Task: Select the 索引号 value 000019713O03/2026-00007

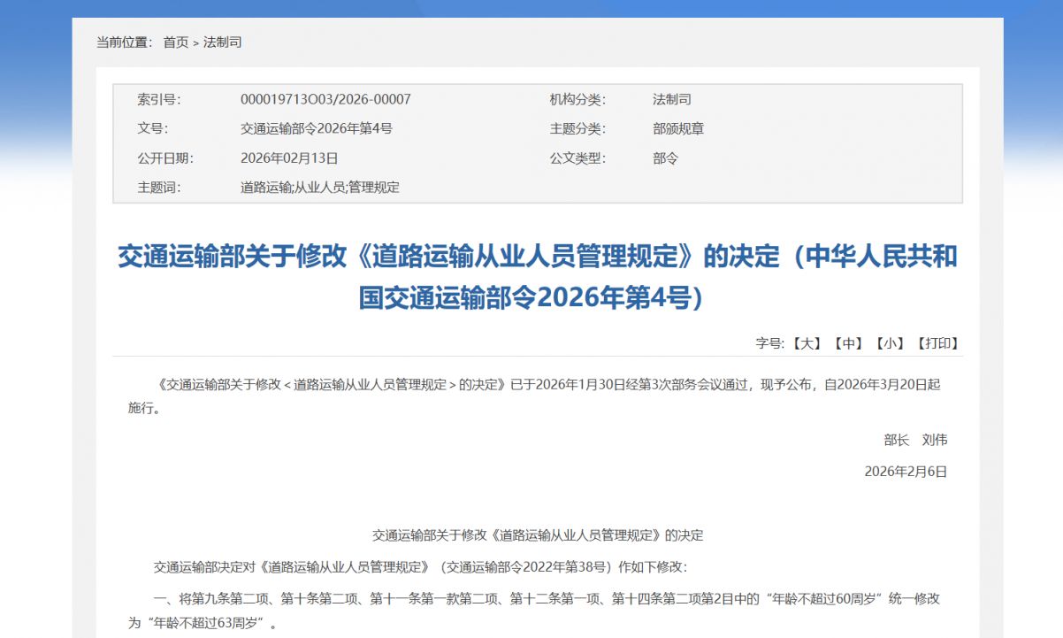Action: tap(325, 99)
